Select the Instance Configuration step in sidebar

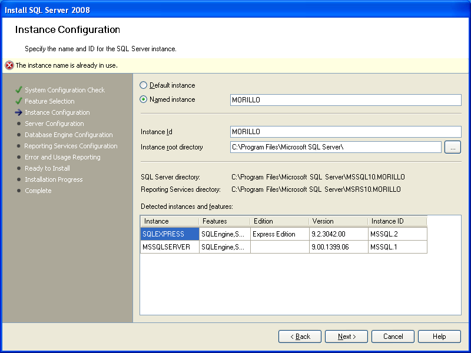point(57,112)
